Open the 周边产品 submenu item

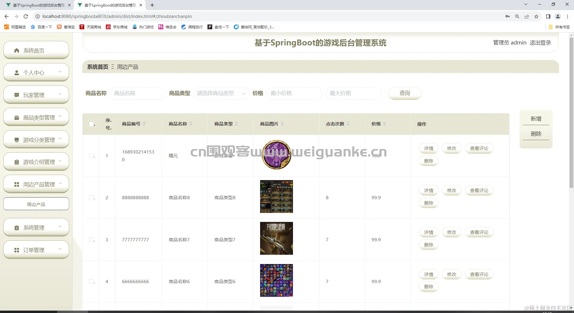36,204
